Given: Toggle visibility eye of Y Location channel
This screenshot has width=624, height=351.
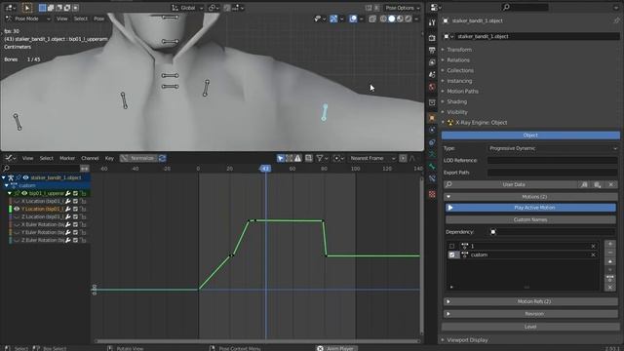Looking at the screenshot, I should click(x=17, y=209).
